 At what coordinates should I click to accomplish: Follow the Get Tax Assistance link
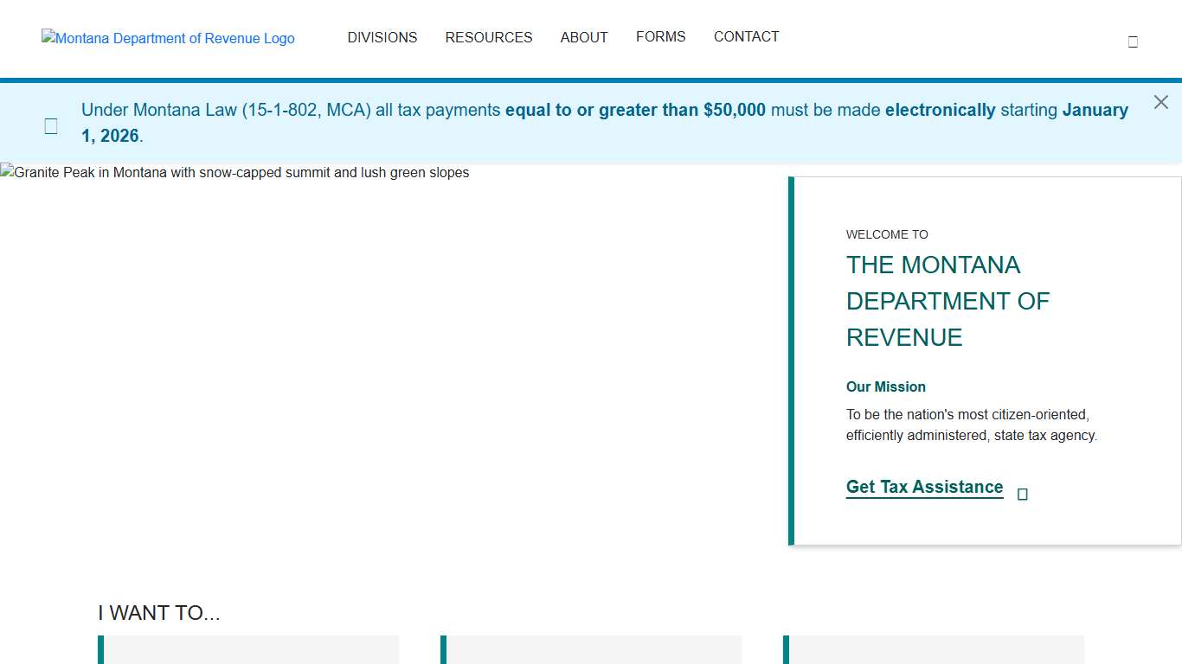coord(924,487)
